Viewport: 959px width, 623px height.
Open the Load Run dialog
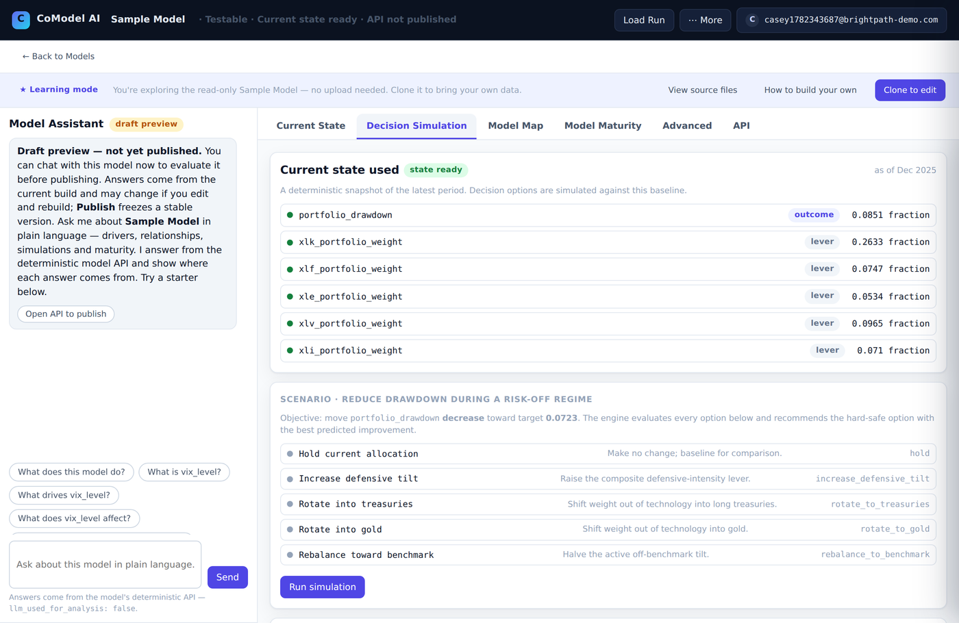point(644,20)
